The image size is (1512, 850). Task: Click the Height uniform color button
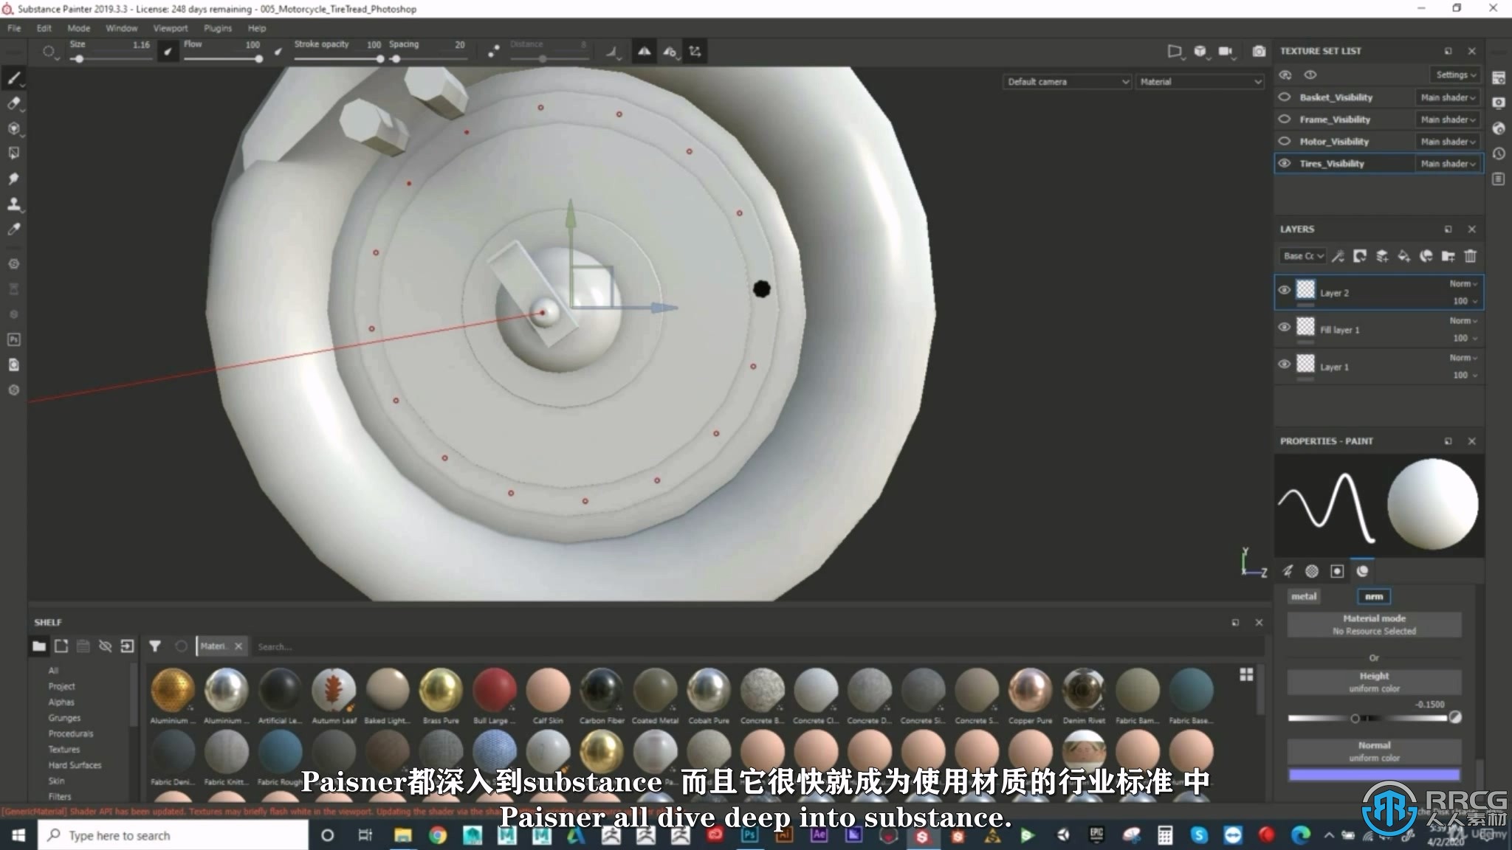coord(1374,682)
